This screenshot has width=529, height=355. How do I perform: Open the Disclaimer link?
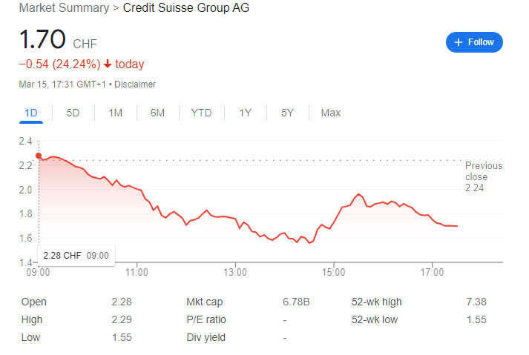coord(135,84)
